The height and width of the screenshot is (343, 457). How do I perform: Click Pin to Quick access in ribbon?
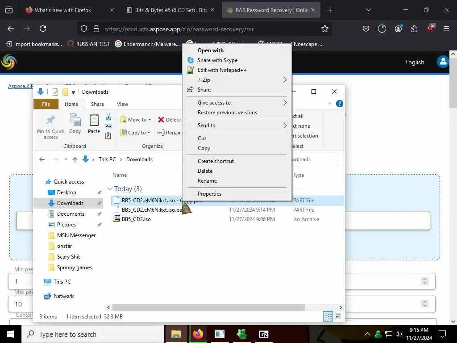coord(51,126)
